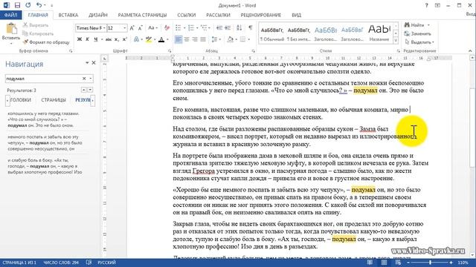Viewport: 476px width, 267px height.
Task: Switch to the РЕЦЕНЗИРОВАНИЕ tab
Action: point(261,15)
